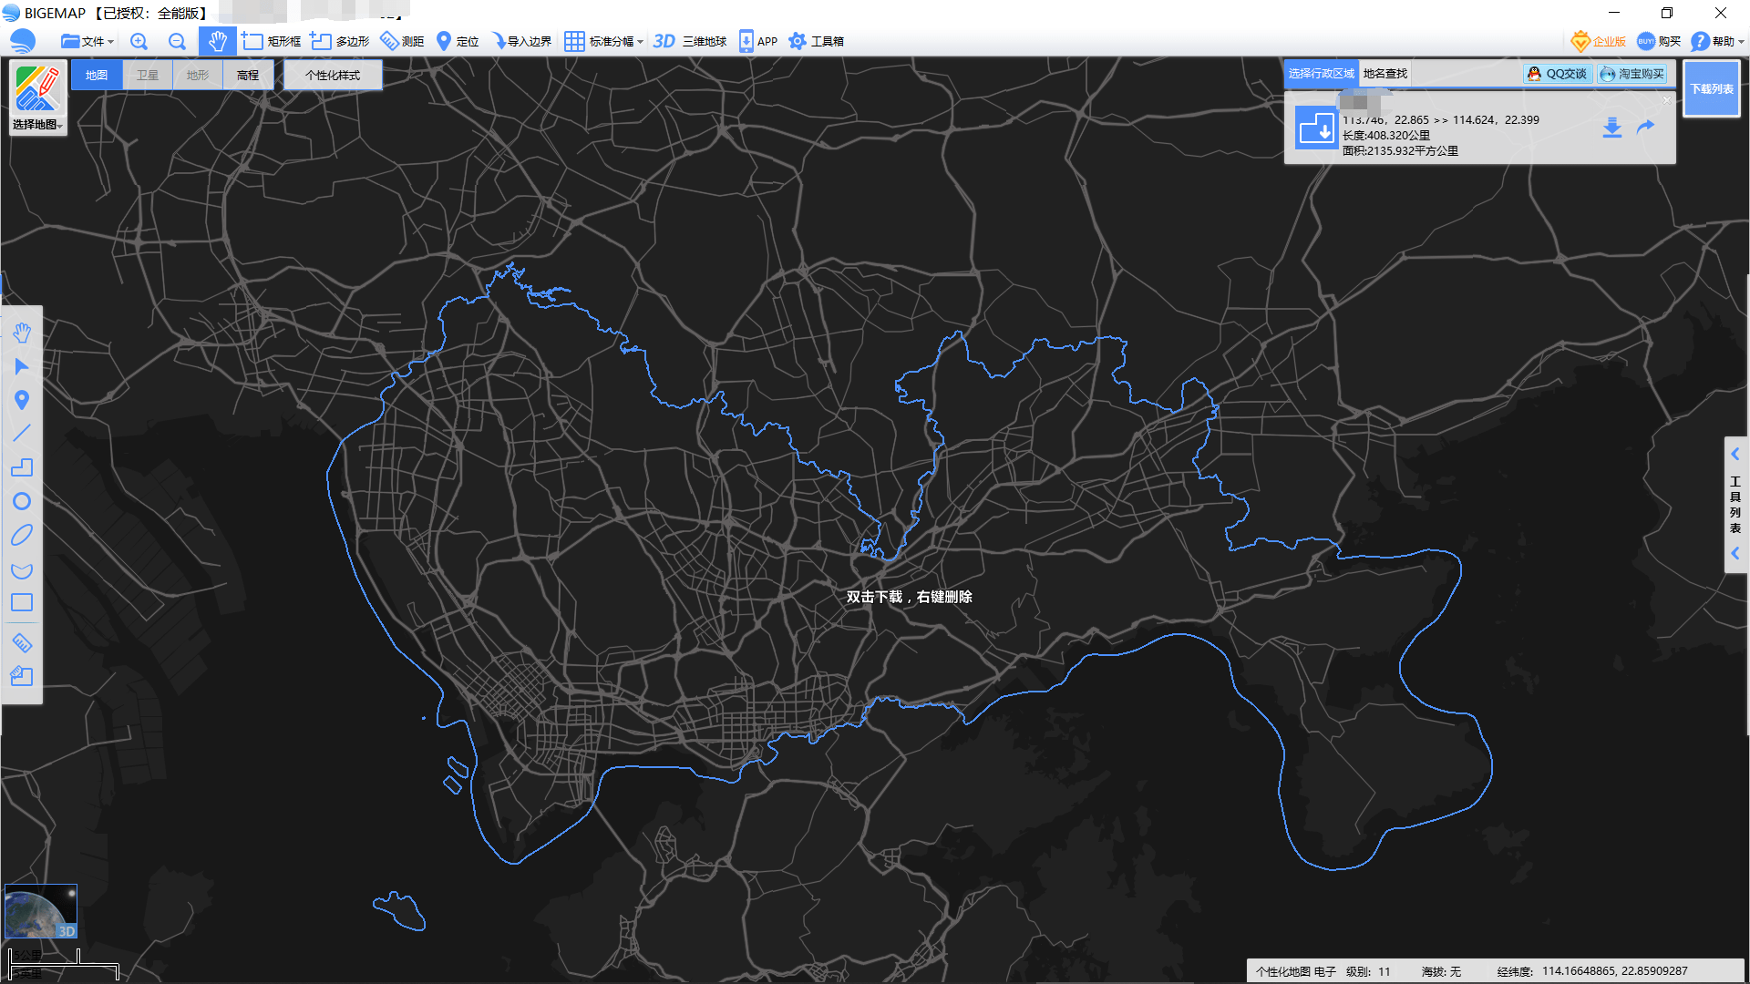The height and width of the screenshot is (984, 1750).
Task: Select the 矩形框 rectangle selection tool
Action: pos(272,41)
